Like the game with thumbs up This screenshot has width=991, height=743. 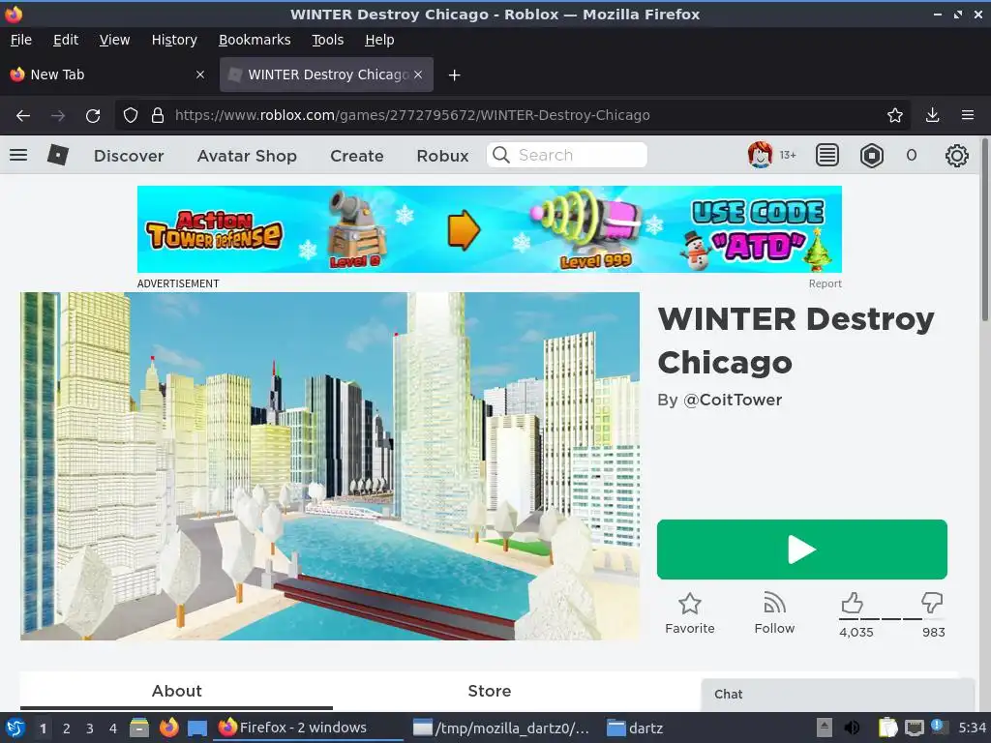[x=852, y=603]
